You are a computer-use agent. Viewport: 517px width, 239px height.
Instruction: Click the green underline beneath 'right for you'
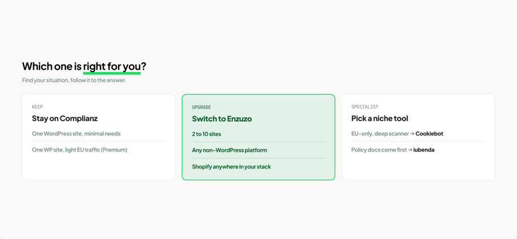click(x=112, y=73)
